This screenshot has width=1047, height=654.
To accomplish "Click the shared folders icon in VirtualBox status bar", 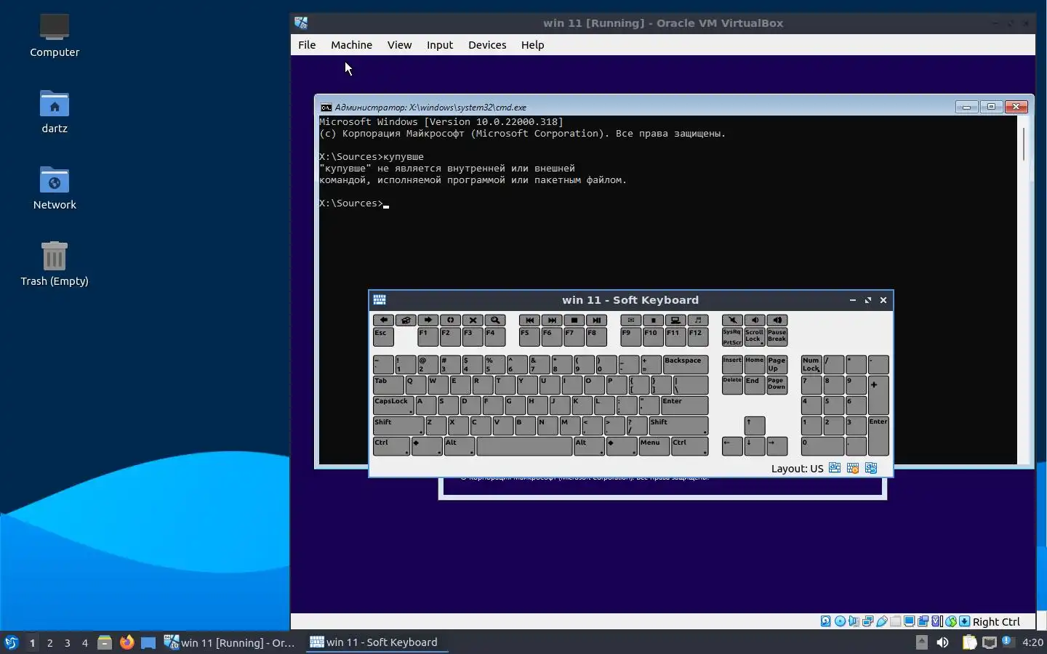I will [895, 621].
